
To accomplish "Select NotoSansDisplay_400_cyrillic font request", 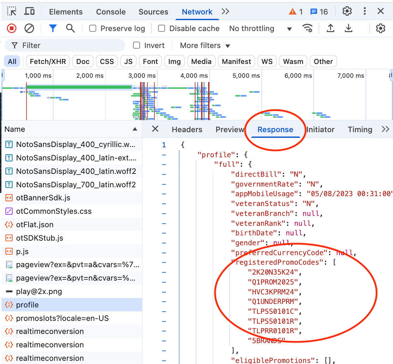I will pos(72,144).
